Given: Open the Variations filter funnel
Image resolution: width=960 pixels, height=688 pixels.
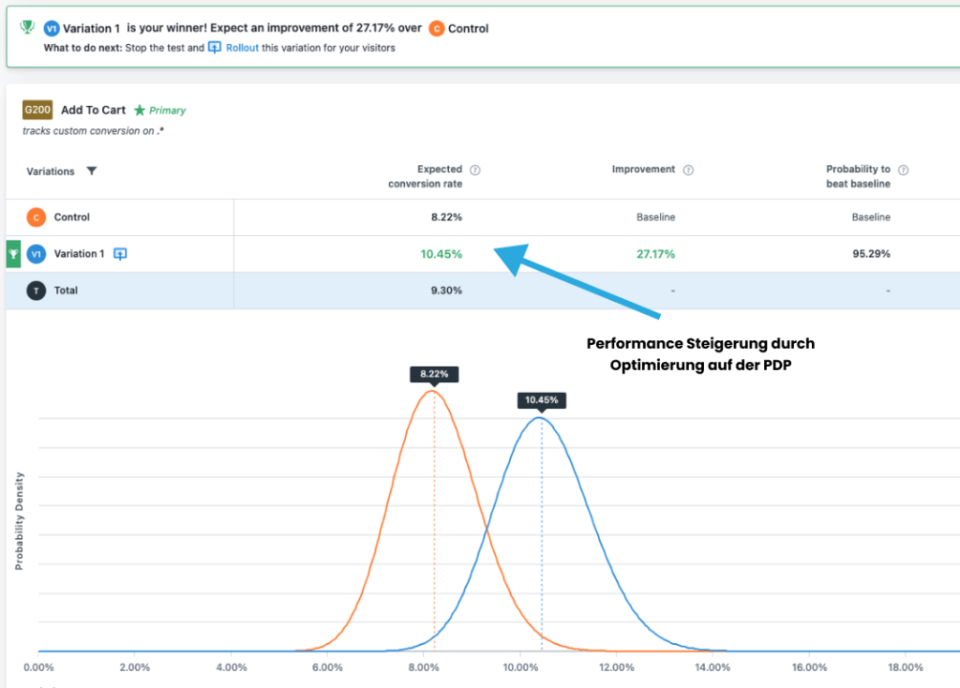Looking at the screenshot, I should pyautogui.click(x=91, y=172).
